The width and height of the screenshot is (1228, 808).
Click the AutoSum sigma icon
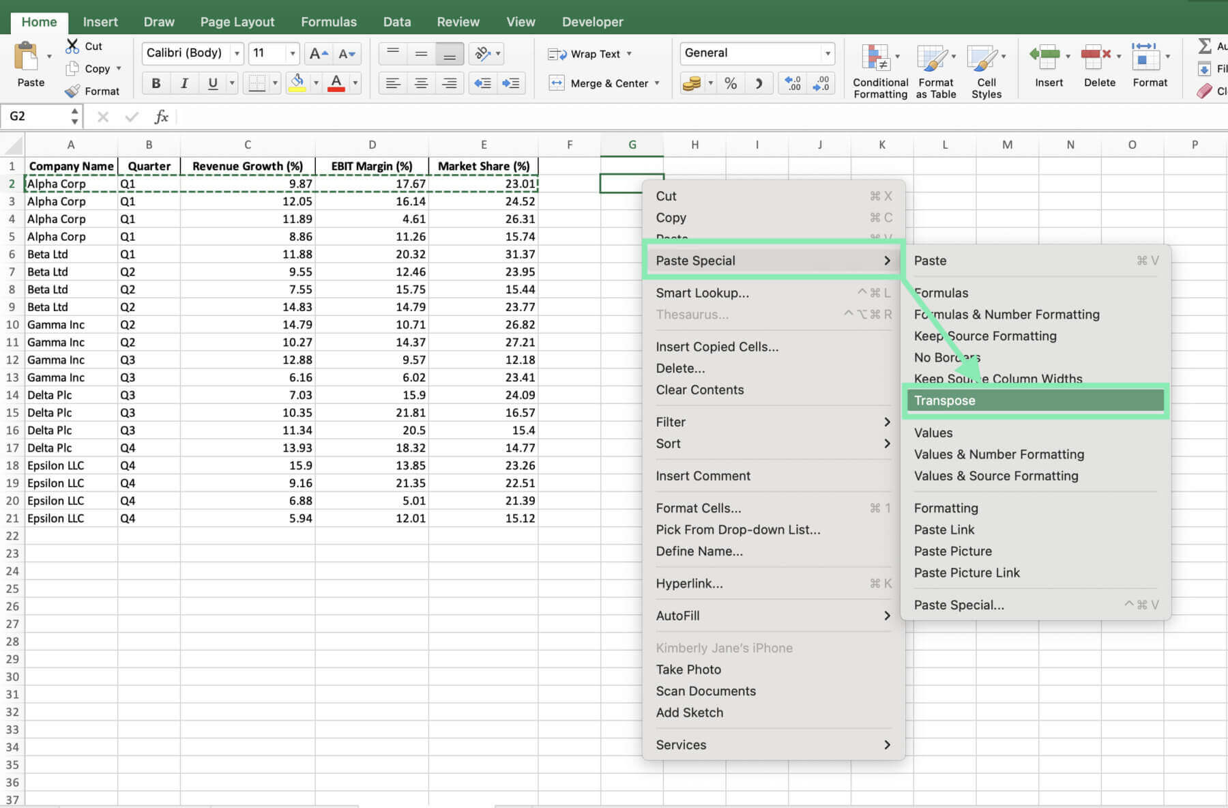coord(1205,46)
